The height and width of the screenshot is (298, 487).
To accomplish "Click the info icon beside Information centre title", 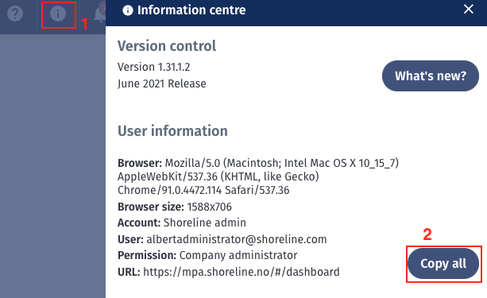I will click(x=128, y=10).
